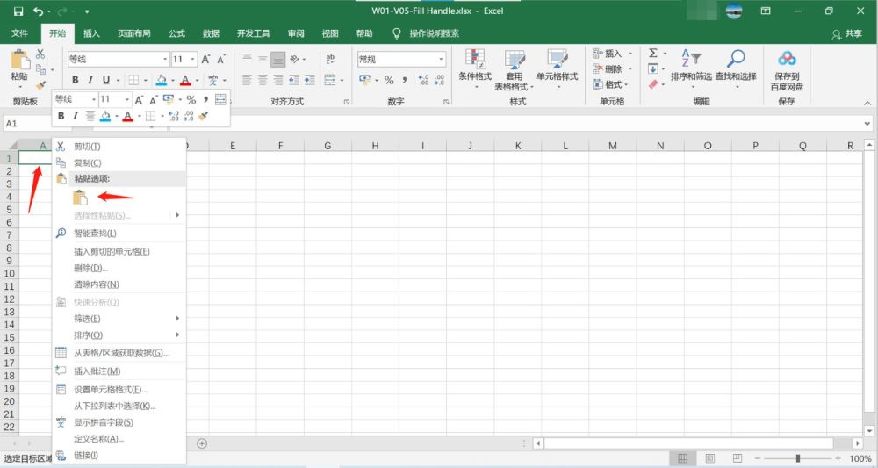Click the format painter brush on mini toolbar
Image resolution: width=878 pixels, height=468 pixels.
(204, 116)
